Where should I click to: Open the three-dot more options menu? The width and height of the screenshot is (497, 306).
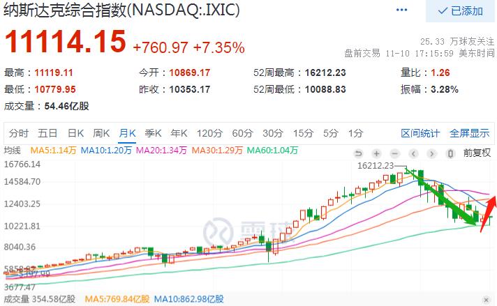click(x=401, y=10)
